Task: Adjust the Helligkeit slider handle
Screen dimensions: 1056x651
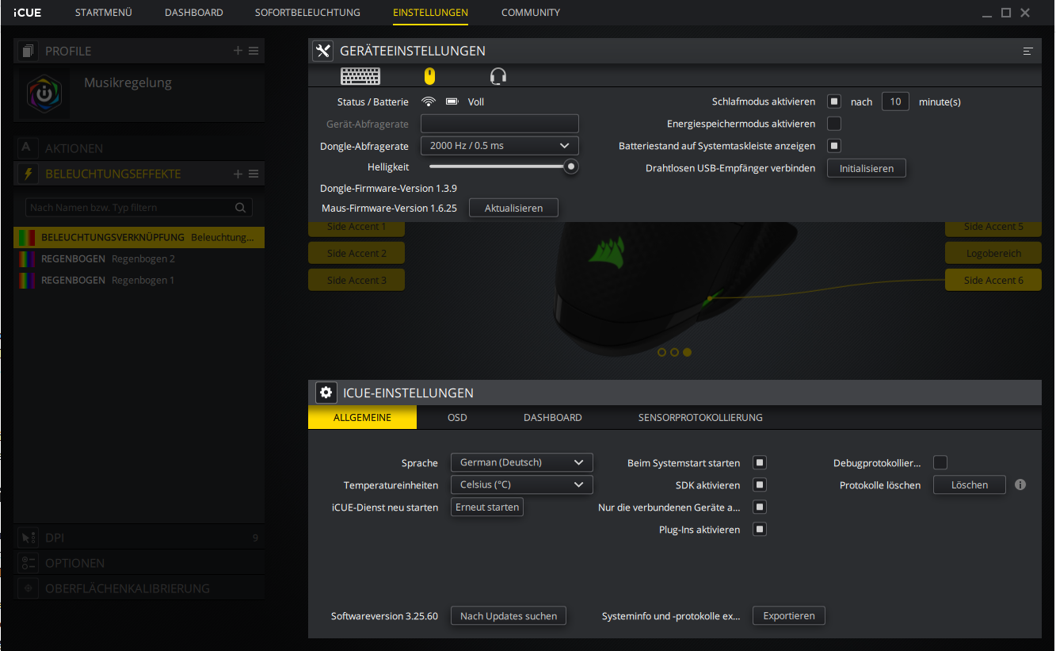Action: [x=570, y=167]
